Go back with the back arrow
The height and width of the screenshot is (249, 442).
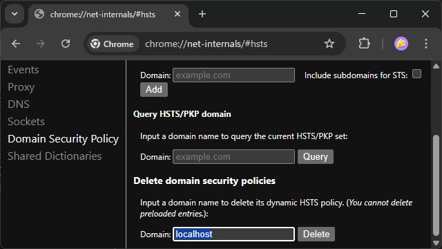[x=16, y=44]
